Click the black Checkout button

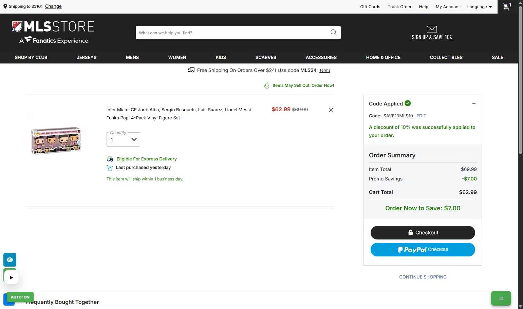pos(423,233)
